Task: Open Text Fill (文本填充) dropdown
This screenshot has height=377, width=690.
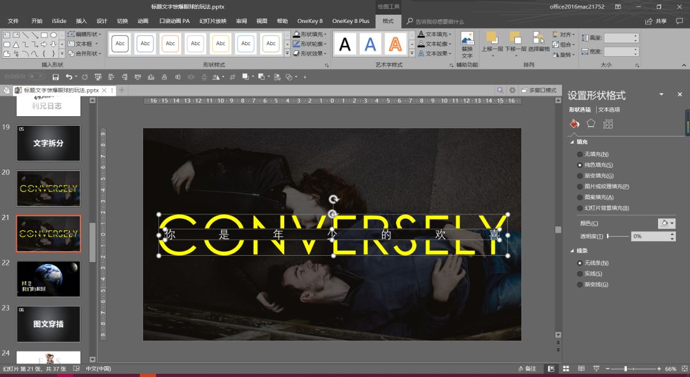Action: pyautogui.click(x=434, y=34)
